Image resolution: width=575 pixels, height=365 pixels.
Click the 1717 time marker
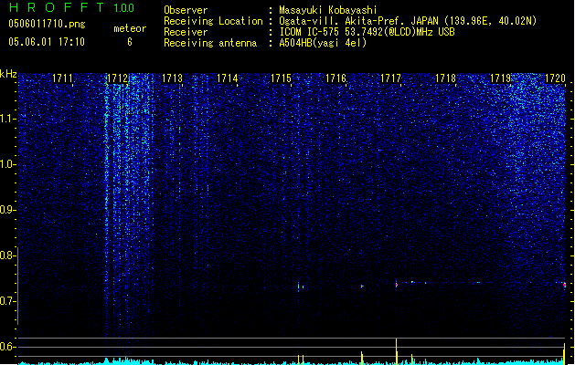click(x=390, y=78)
